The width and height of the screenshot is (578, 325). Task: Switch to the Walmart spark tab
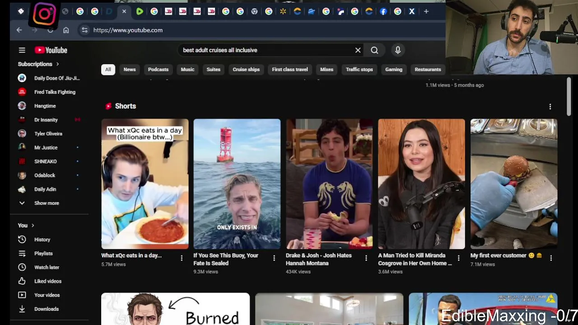pos(283,11)
